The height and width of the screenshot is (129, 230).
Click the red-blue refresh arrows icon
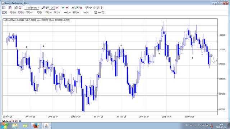pos(20,8)
